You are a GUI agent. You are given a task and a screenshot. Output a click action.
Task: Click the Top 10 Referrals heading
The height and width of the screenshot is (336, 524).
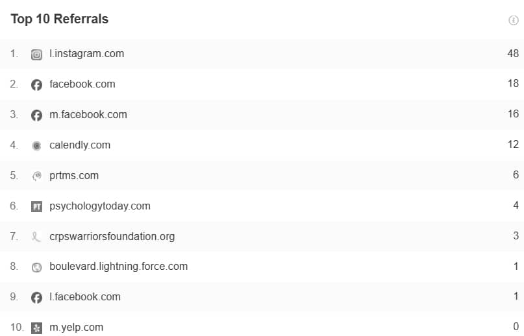[59, 19]
